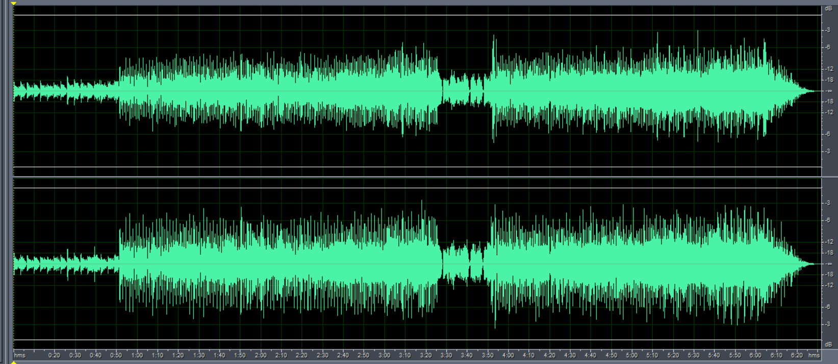The image size is (838, 364).
Task: Click the 5:10 time ruler label
Action: tap(652, 355)
